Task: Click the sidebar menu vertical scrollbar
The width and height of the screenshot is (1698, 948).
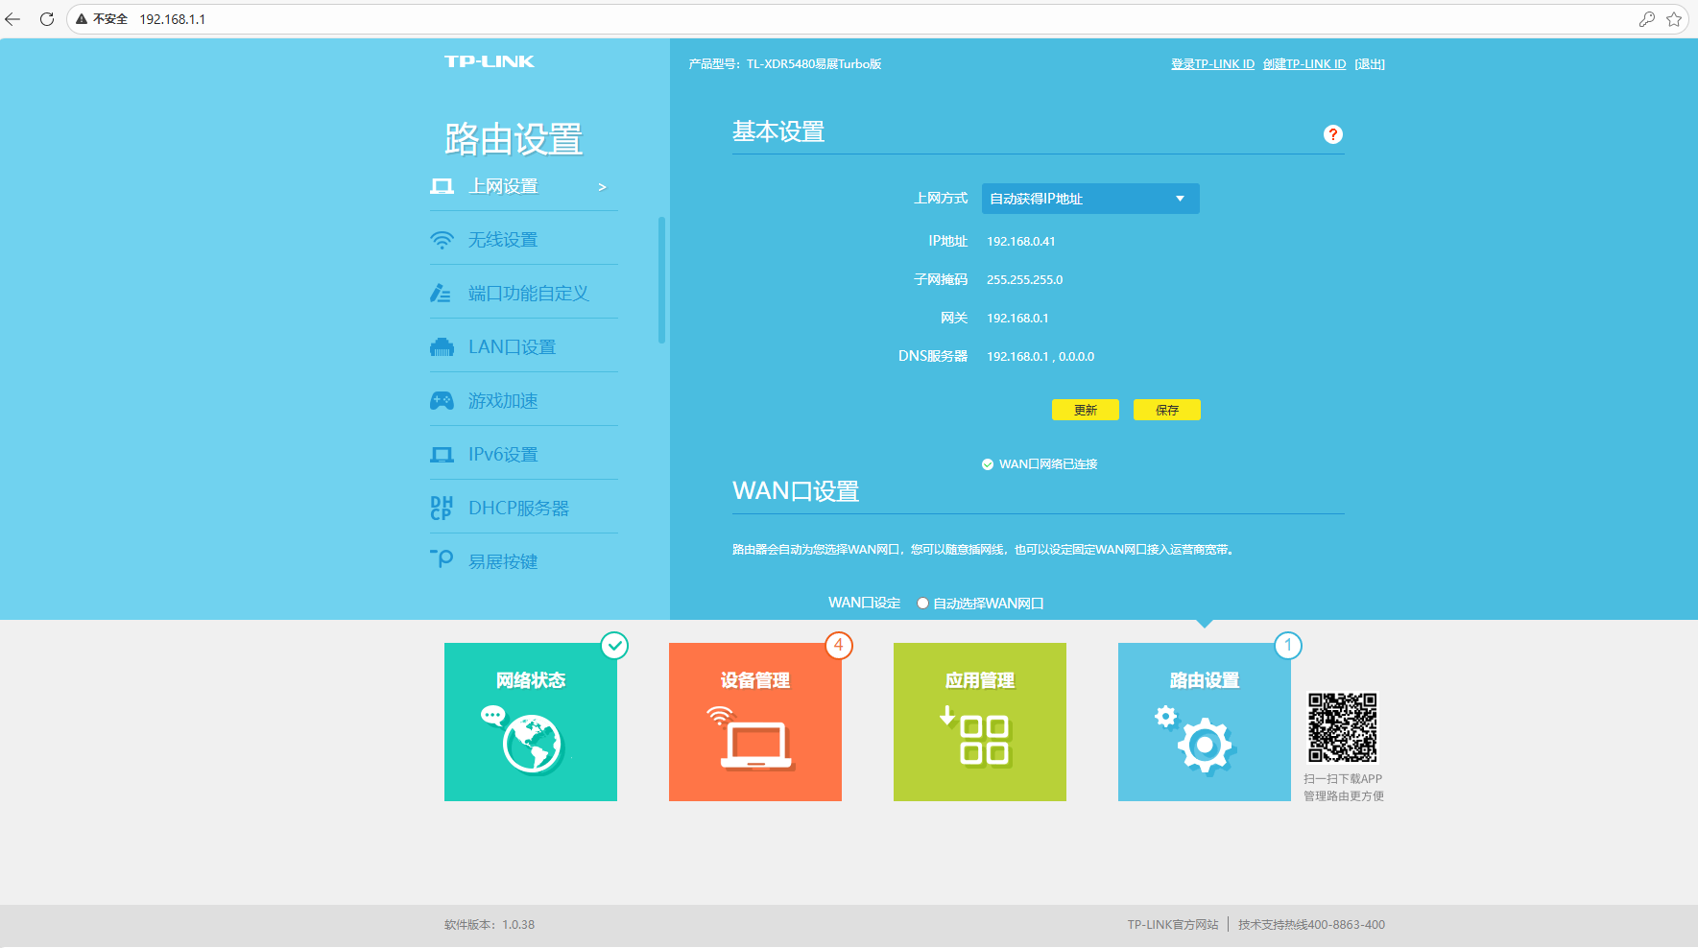Action: point(661,280)
